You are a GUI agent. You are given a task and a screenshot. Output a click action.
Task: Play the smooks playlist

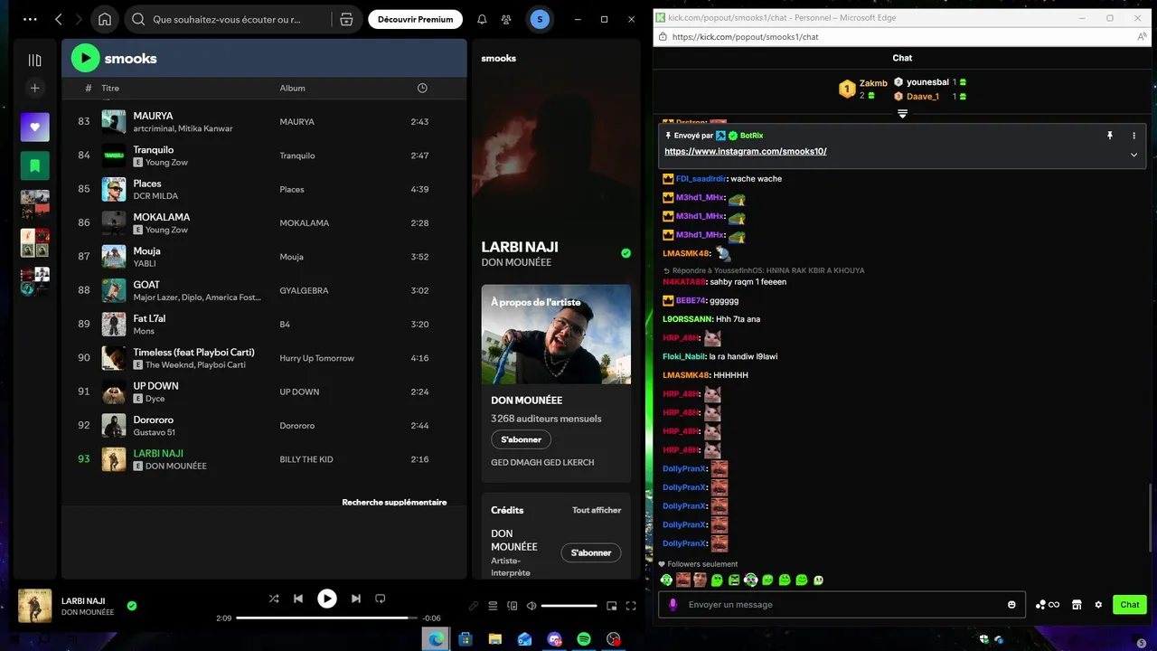tap(85, 58)
